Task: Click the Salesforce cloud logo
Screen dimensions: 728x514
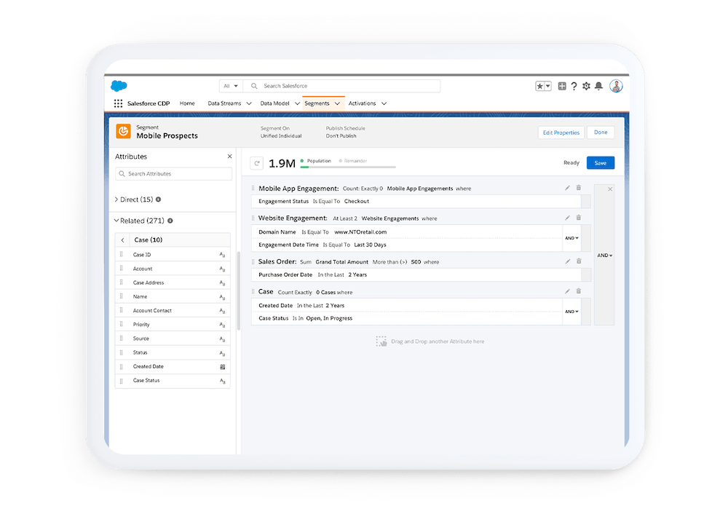Action: [x=119, y=86]
